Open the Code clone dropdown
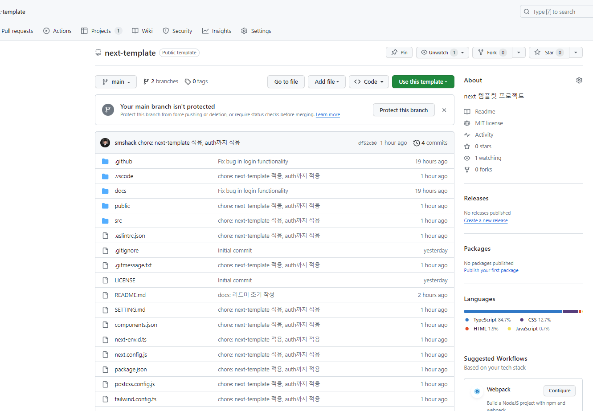The image size is (593, 411). point(369,81)
